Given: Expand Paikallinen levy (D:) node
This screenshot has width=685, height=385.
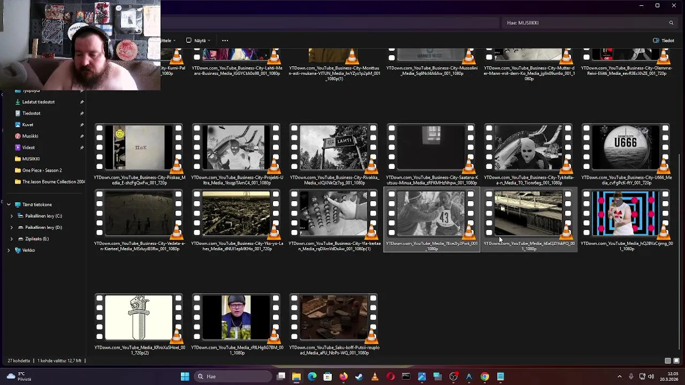Looking at the screenshot, I should pos(11,227).
